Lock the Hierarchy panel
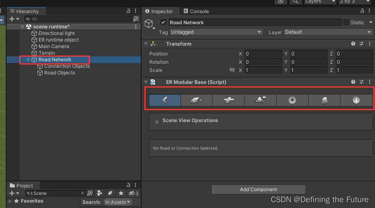375x208 pixels. (128, 11)
